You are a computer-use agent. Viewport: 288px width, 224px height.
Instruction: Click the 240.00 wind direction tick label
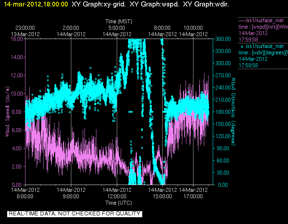click(223, 88)
